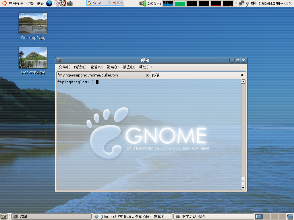Click the red lock icon in input toolbar
This screenshot has height=220, width=294.
114,3
